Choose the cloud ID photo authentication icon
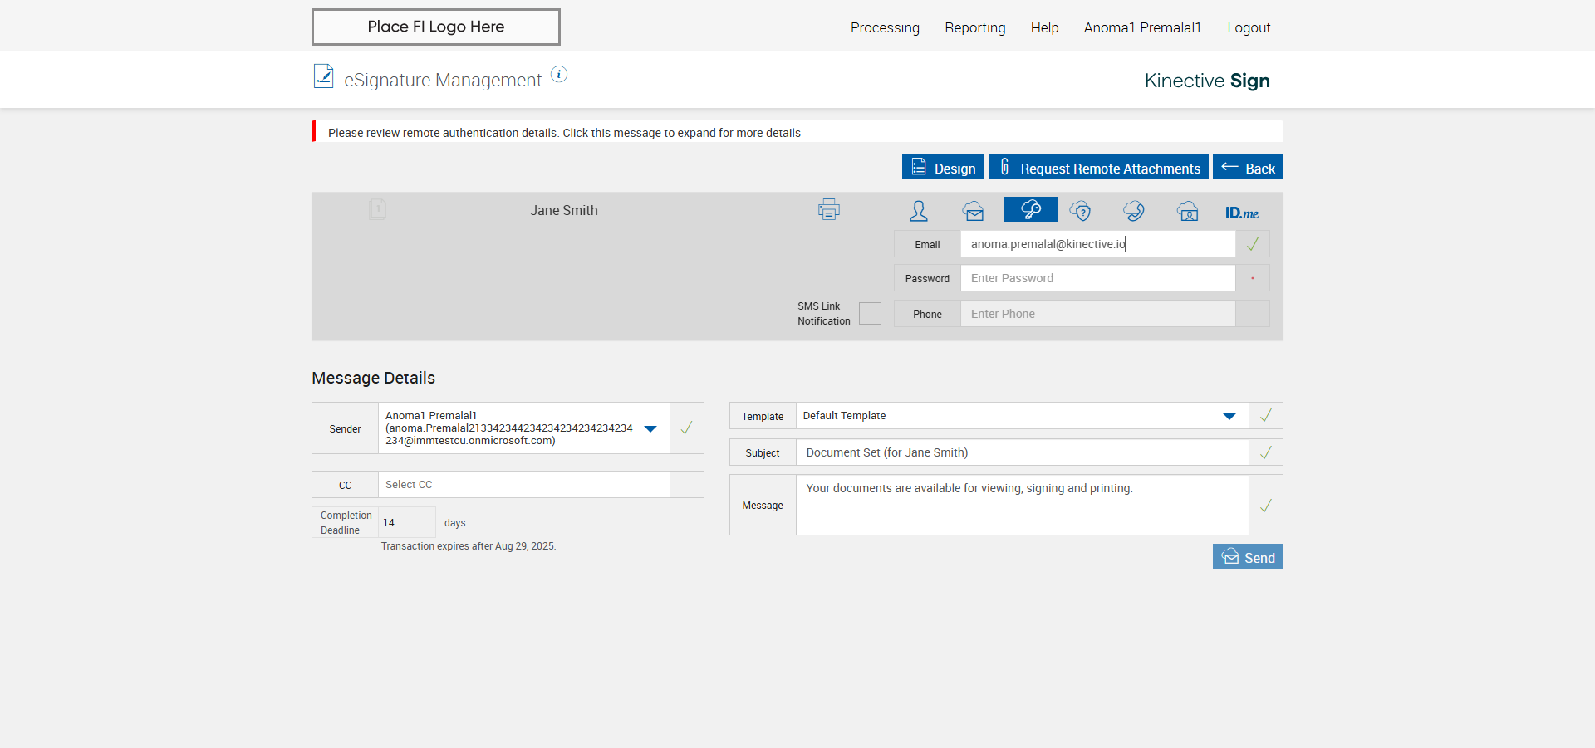The height and width of the screenshot is (748, 1595). pos(1188,211)
